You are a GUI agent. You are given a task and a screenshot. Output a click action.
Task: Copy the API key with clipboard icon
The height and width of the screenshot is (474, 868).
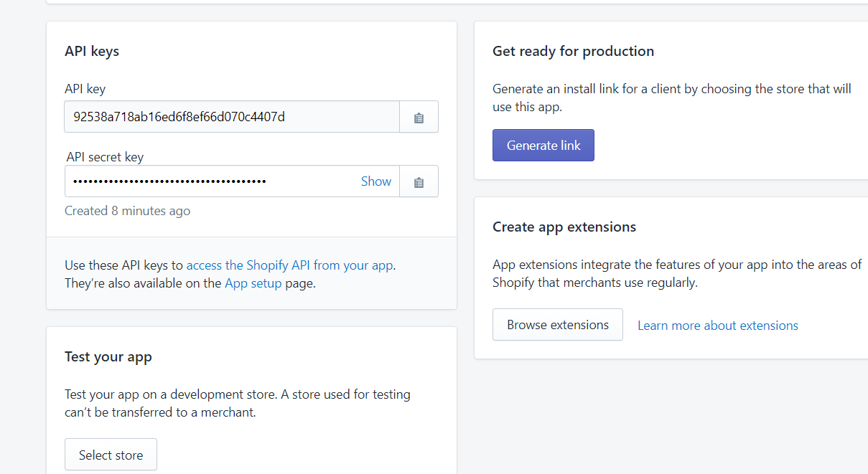pos(419,117)
